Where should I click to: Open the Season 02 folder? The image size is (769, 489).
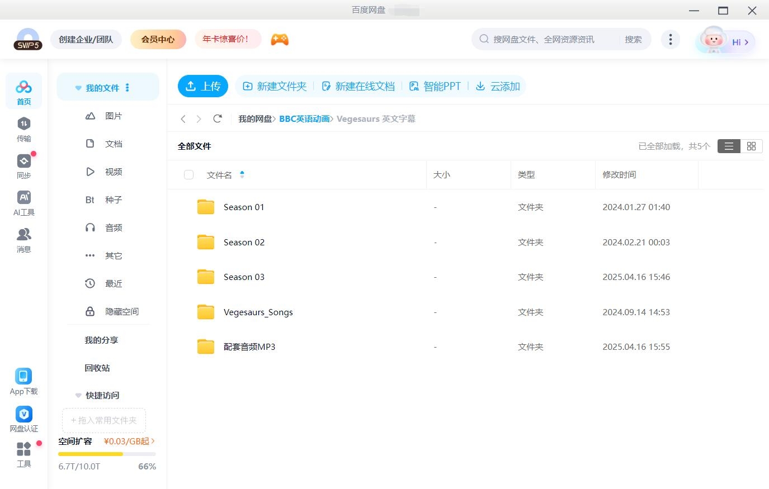[x=244, y=242]
